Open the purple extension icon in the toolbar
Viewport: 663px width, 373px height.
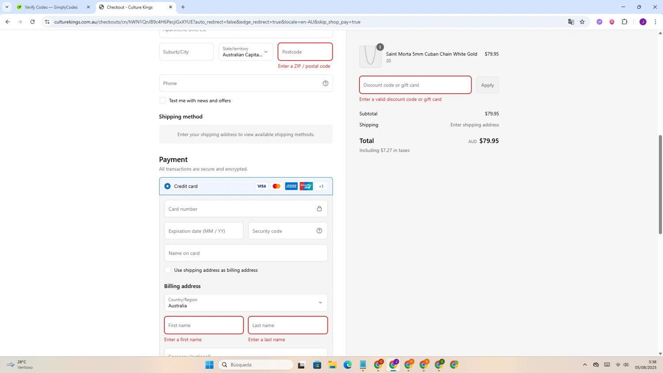pos(599,22)
